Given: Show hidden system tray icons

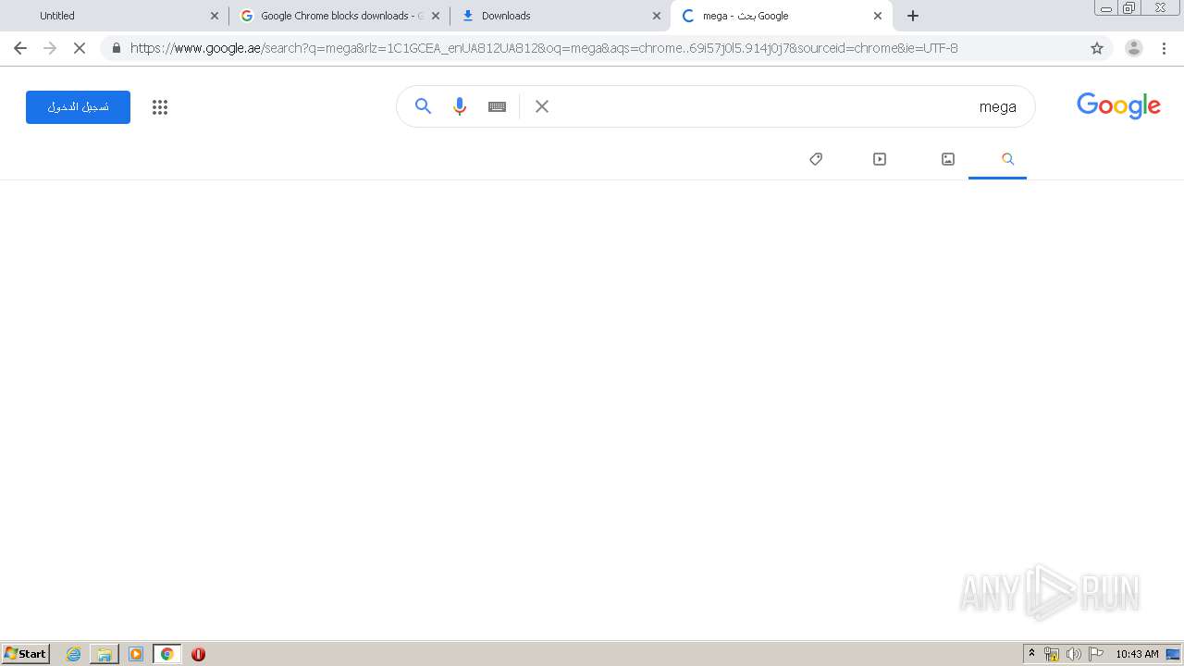Looking at the screenshot, I should point(1031,654).
